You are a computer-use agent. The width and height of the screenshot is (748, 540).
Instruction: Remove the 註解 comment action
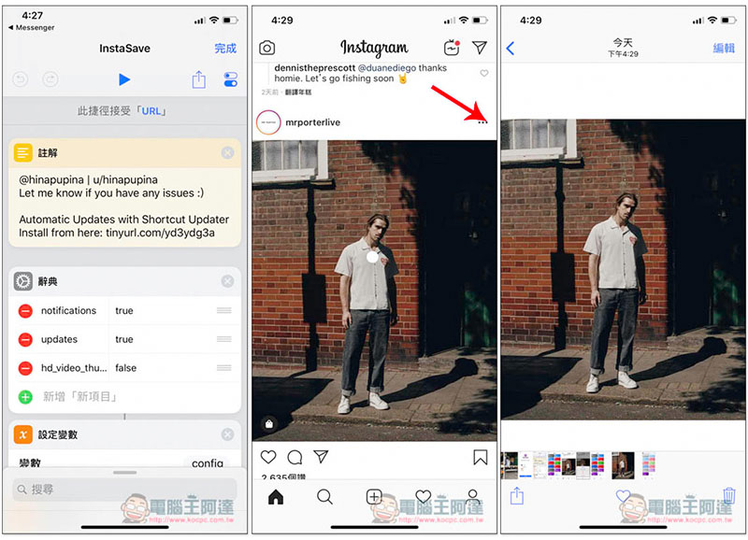point(227,152)
